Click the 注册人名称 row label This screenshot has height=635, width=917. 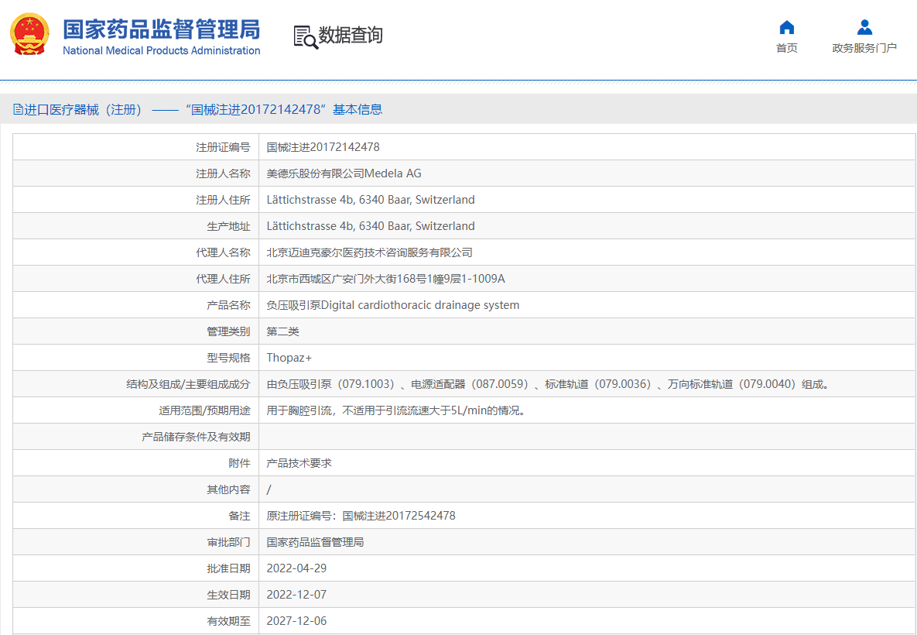point(223,173)
